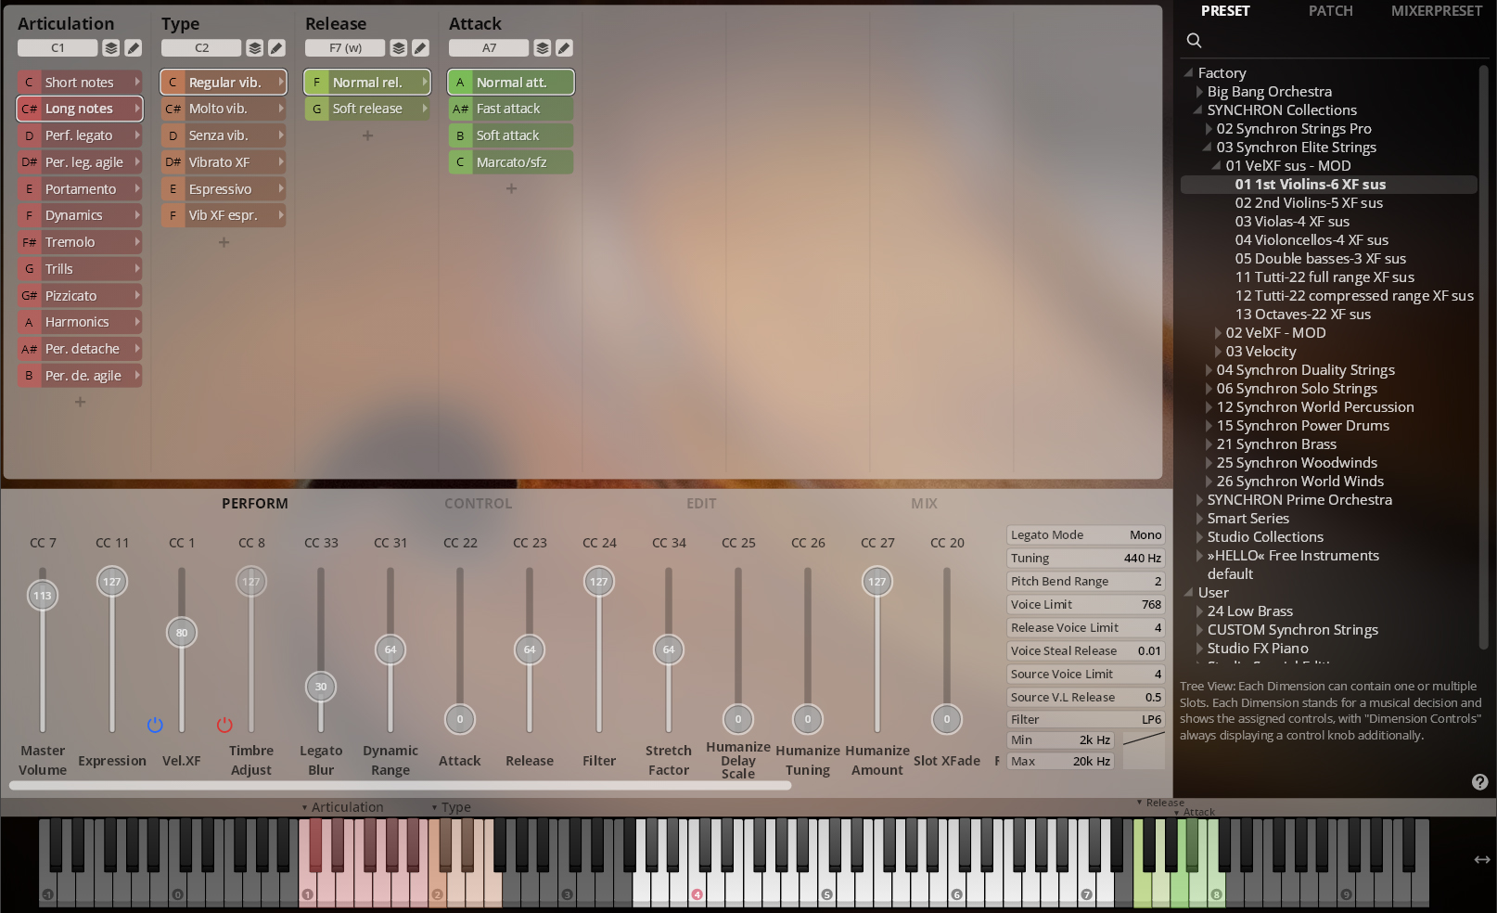
Task: Toggle the blue Vel.XF power button
Action: tap(155, 725)
